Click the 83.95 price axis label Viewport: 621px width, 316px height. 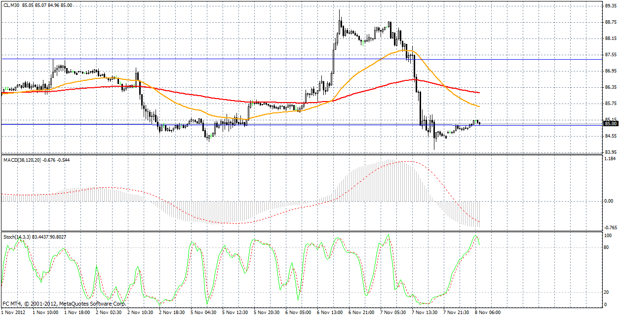point(611,152)
